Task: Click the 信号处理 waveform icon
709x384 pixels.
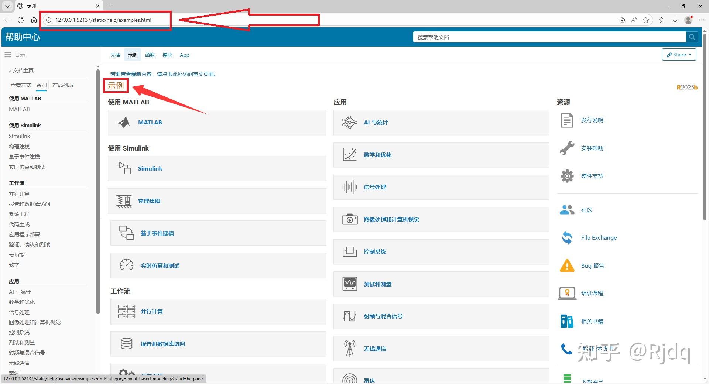Action: pyautogui.click(x=349, y=187)
